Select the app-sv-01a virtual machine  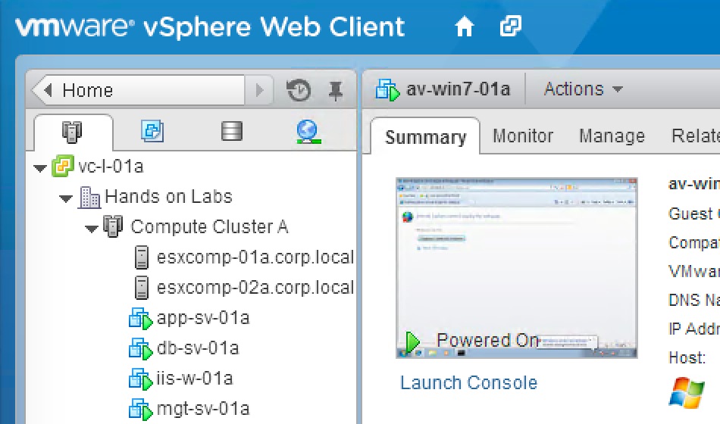203,317
